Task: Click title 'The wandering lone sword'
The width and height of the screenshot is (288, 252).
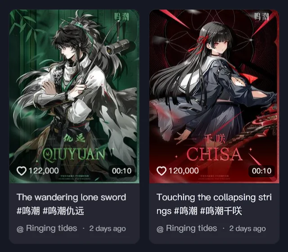Action: click(x=71, y=197)
